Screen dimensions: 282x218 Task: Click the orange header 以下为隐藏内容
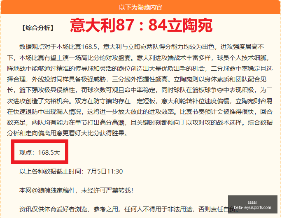click(x=140, y=7)
